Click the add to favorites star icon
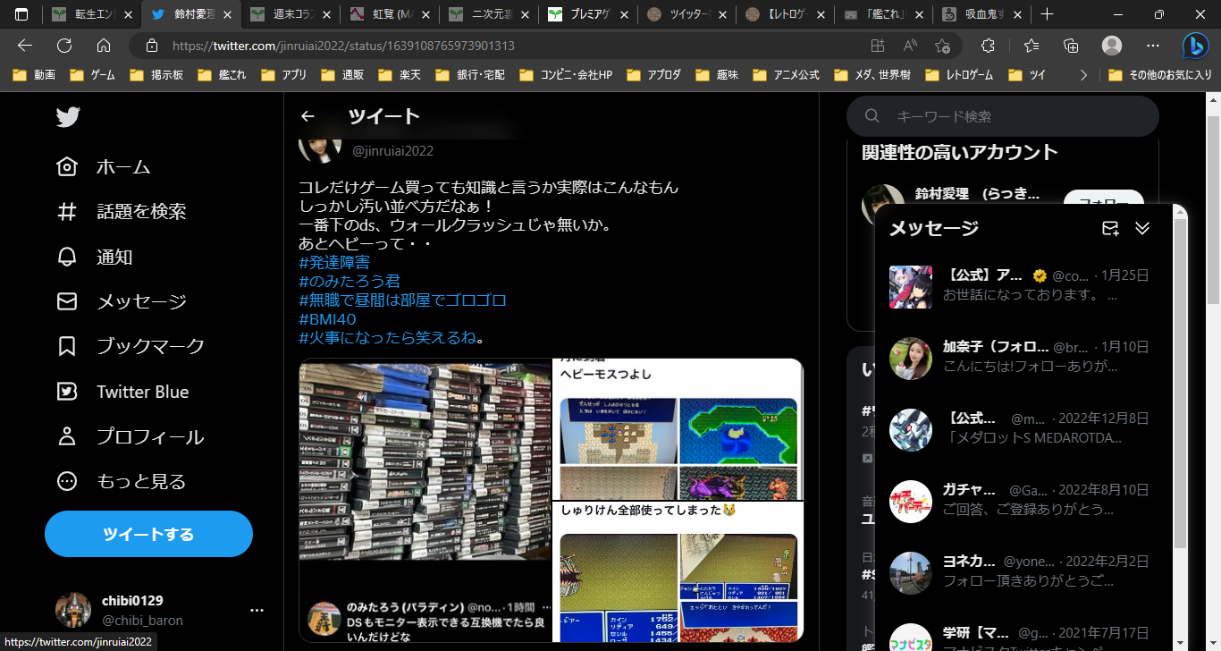Viewport: 1221px width, 651px height. point(942,46)
